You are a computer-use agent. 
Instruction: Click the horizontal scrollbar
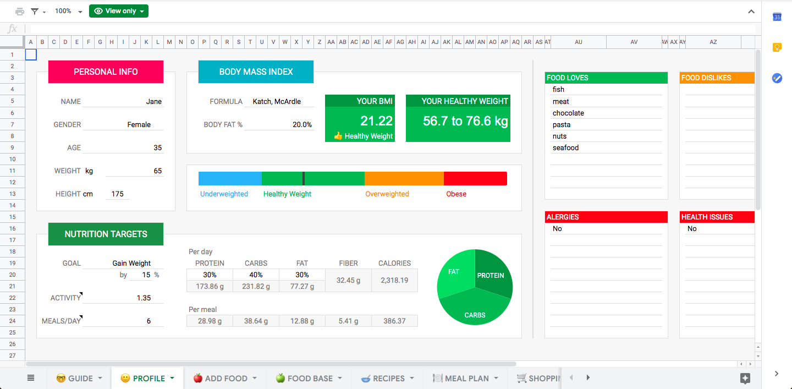(271, 364)
